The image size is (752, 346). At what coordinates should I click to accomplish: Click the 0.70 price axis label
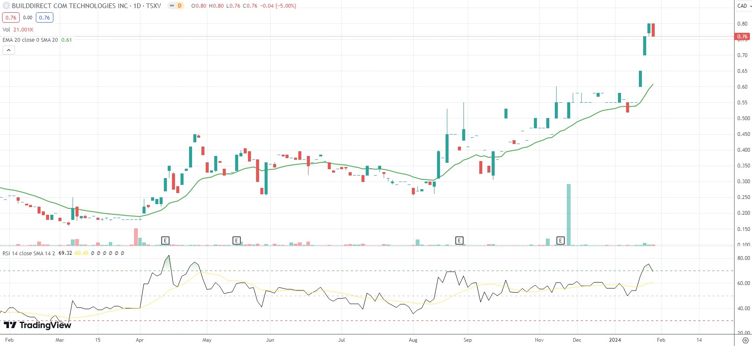(x=743, y=55)
